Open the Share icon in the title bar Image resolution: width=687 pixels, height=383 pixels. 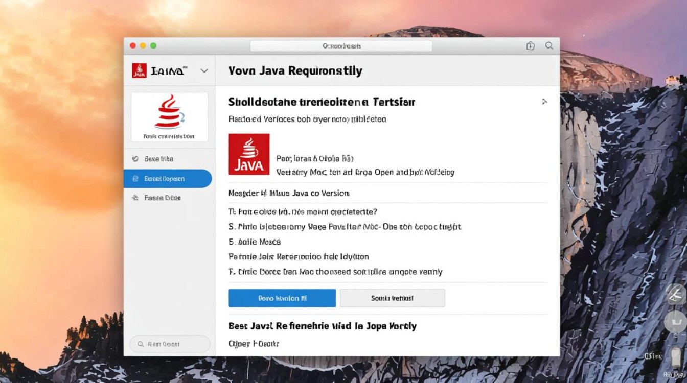[530, 45]
